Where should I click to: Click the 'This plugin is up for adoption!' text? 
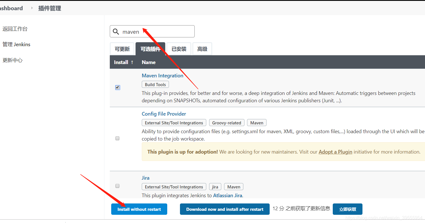point(183,152)
